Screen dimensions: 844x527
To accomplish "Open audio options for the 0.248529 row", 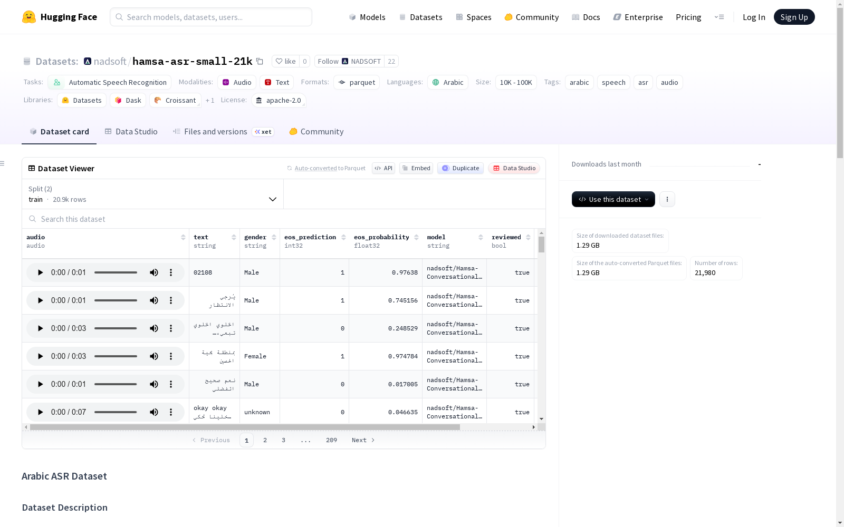I will pos(171,328).
